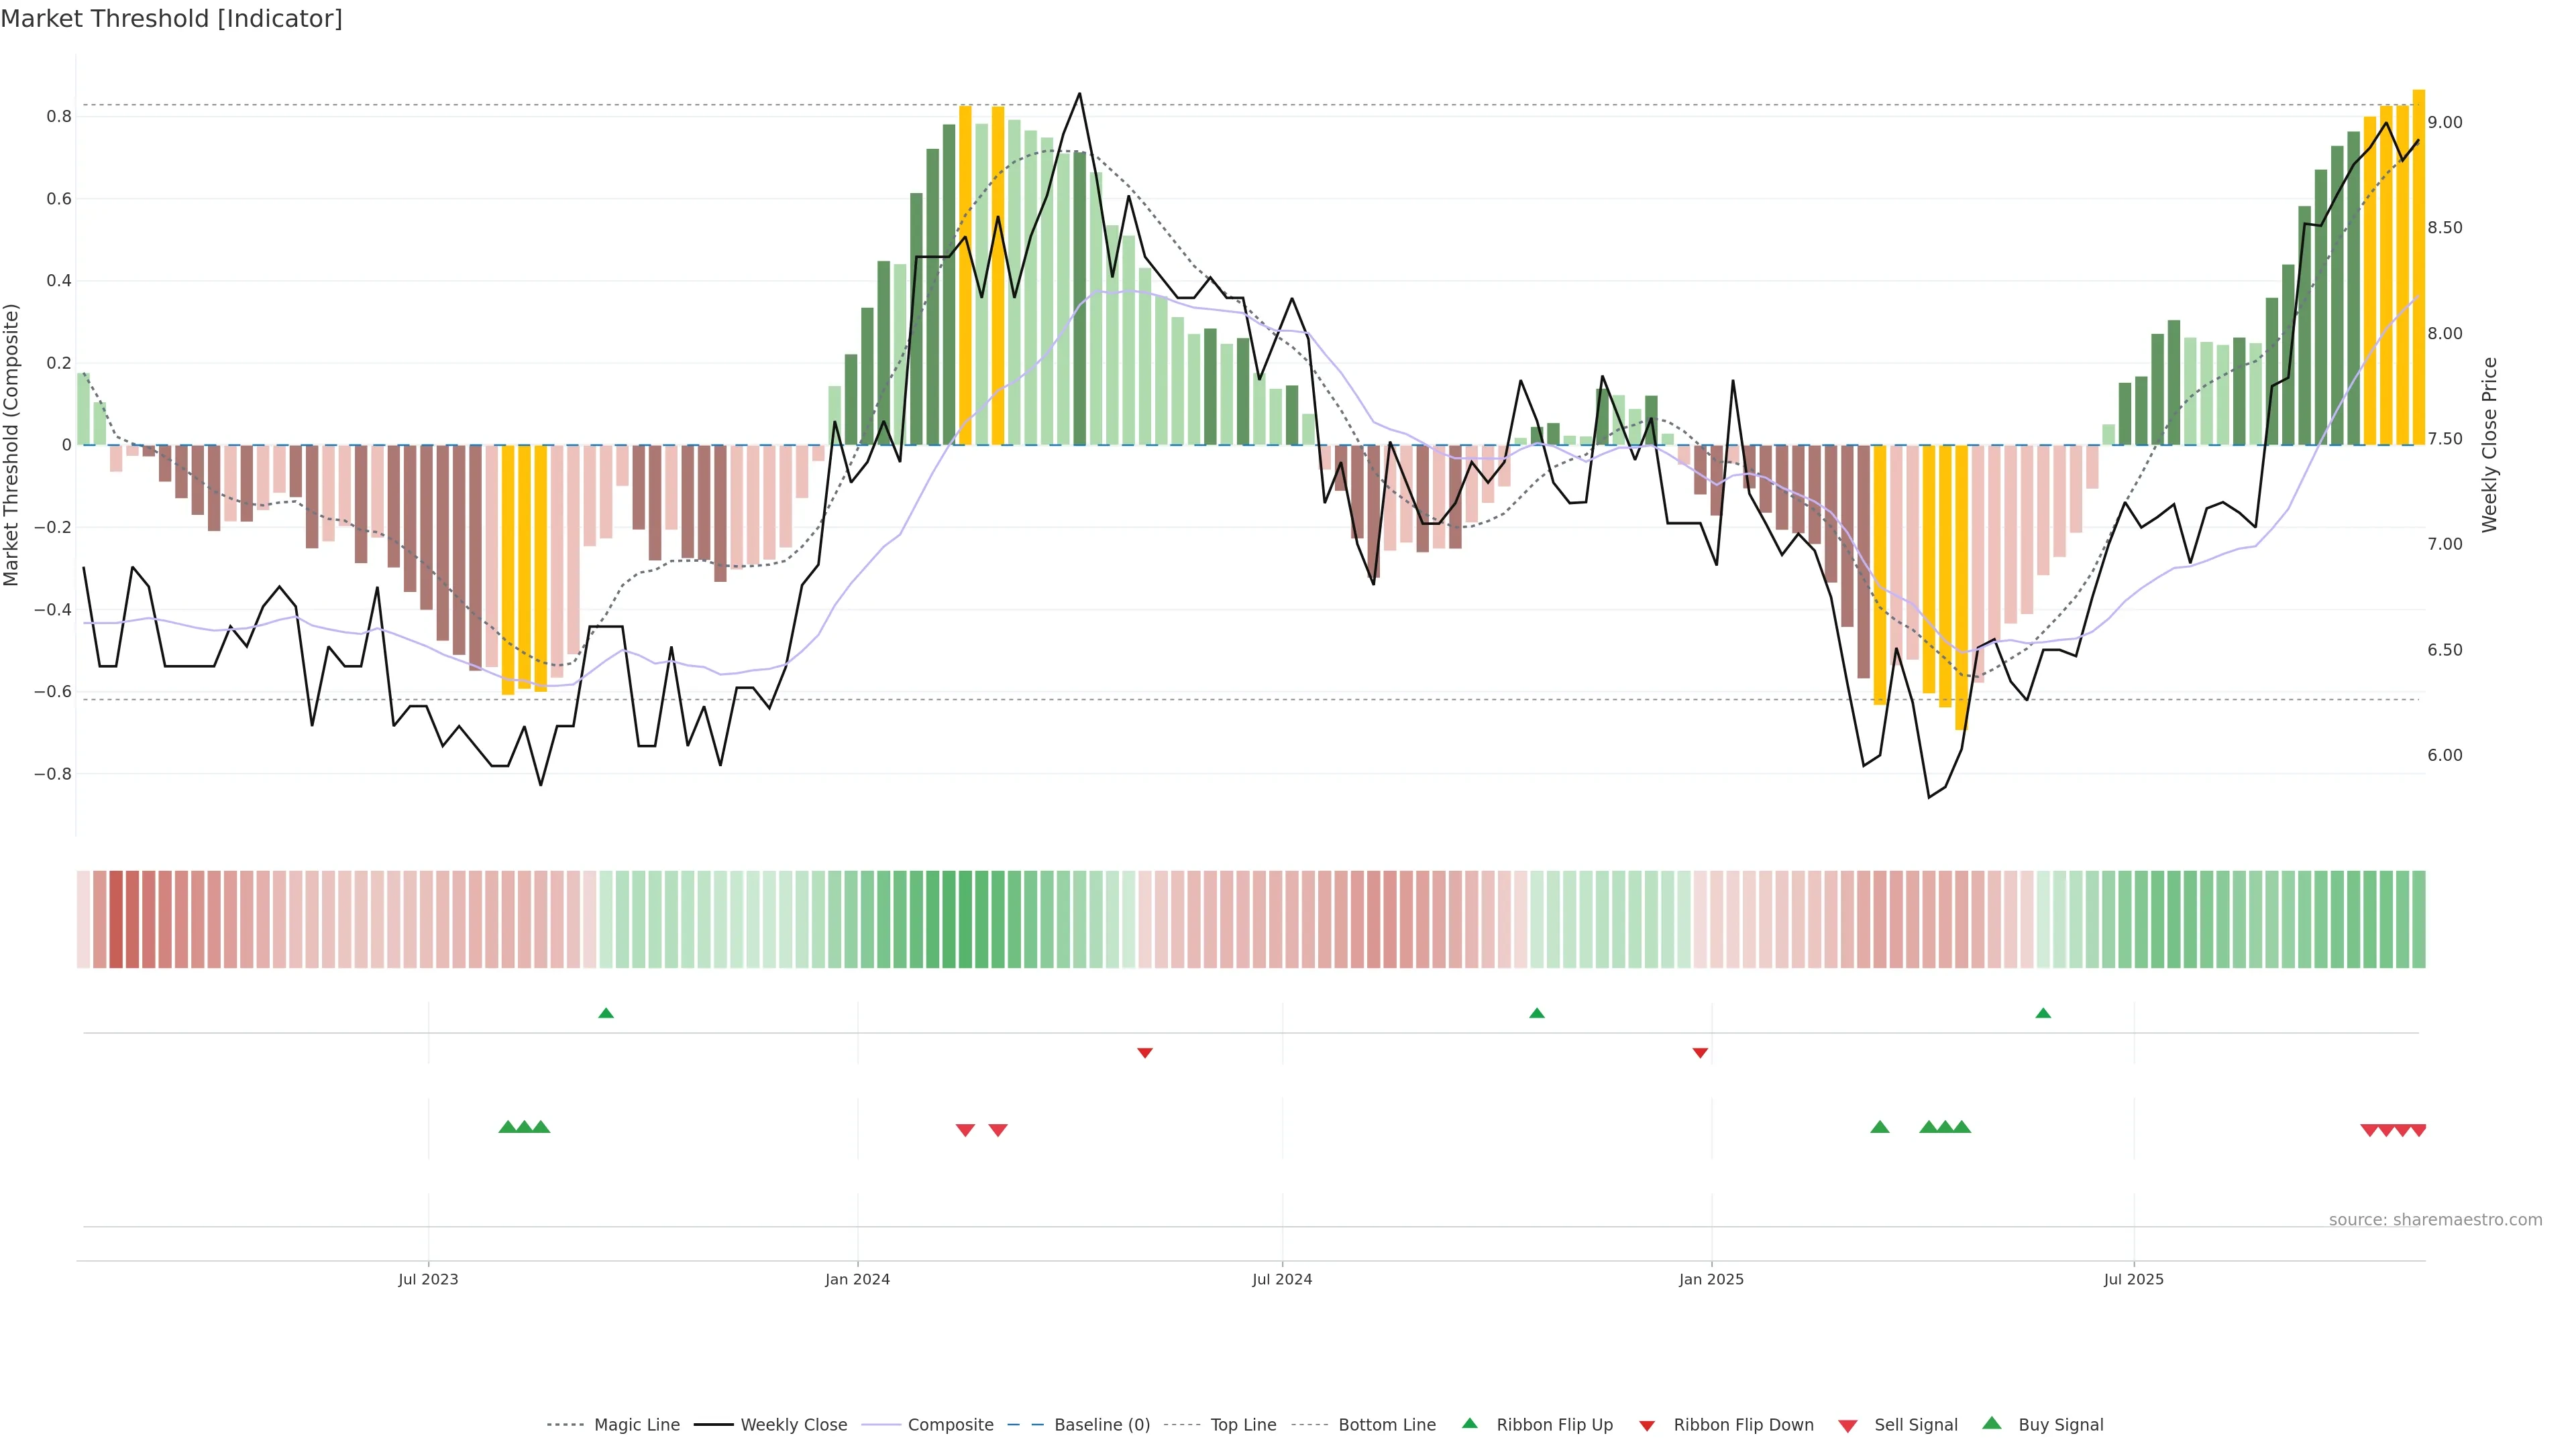Click Ribbon Flip Up marker before Jul 2025
The height and width of the screenshot is (1448, 2576).
tap(2043, 1014)
